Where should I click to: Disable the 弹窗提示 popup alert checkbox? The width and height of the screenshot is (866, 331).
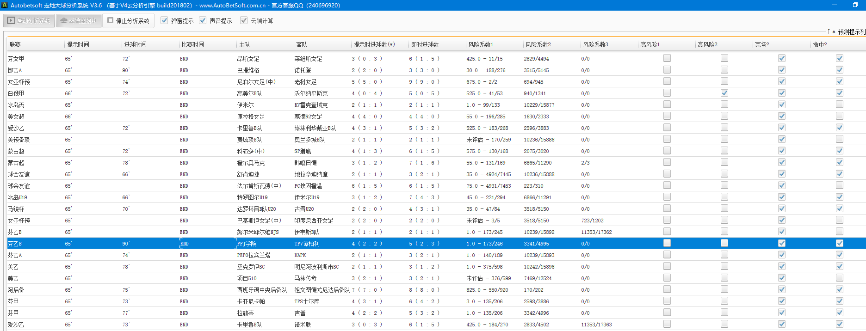pyautogui.click(x=164, y=20)
